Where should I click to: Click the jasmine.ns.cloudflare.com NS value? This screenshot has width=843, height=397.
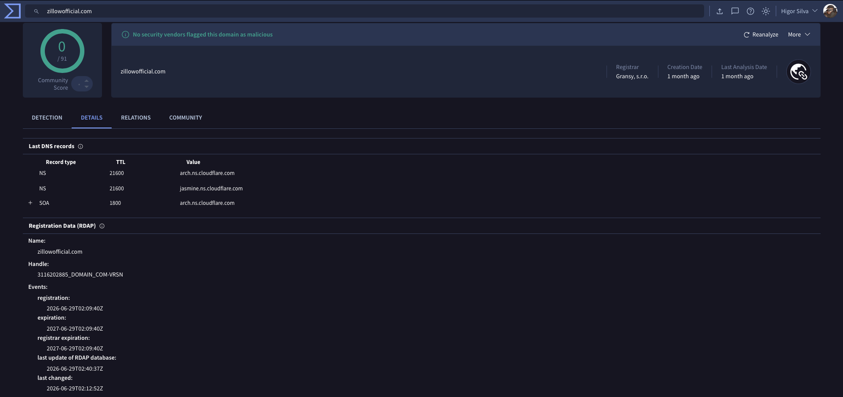coord(211,189)
